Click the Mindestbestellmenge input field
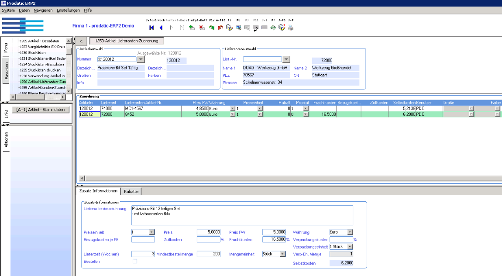This screenshot has width=502, height=276. coord(209,254)
